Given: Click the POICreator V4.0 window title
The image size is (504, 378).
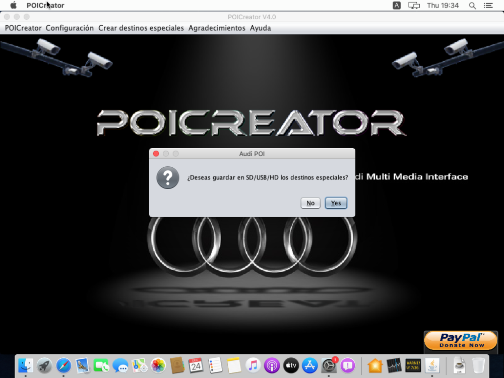Looking at the screenshot, I should click(251, 17).
